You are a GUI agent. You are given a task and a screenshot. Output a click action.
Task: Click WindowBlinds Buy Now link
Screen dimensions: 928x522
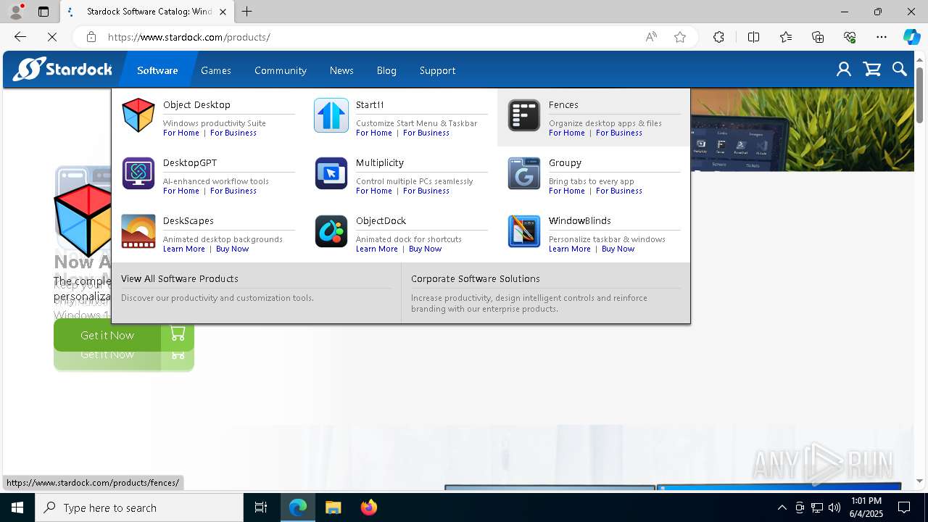618,249
